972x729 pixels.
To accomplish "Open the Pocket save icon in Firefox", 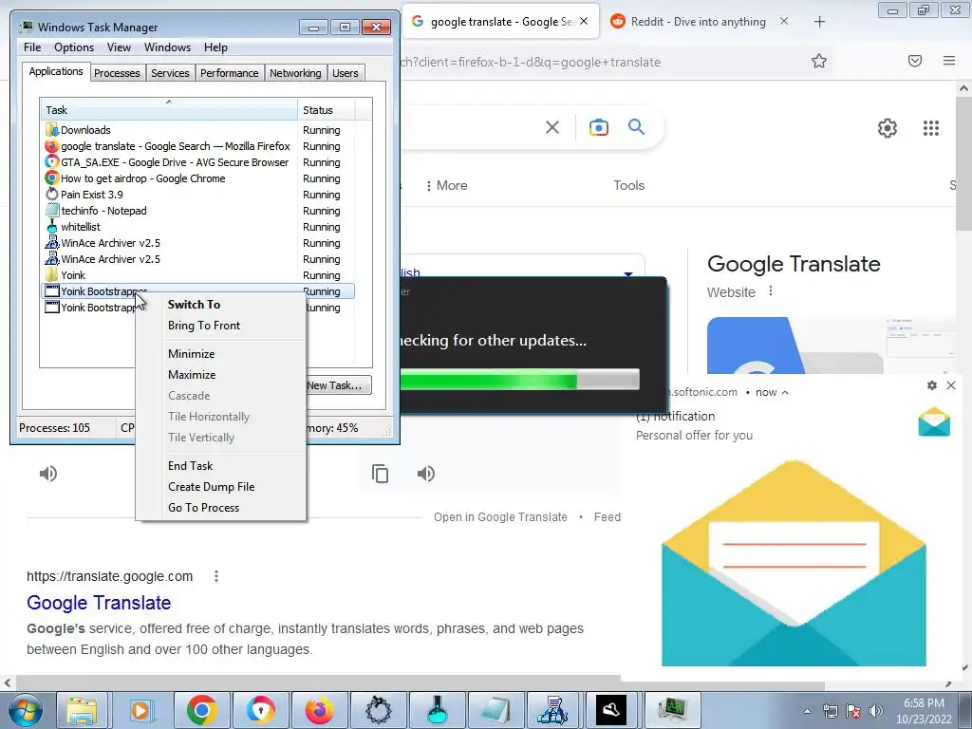I will (915, 61).
